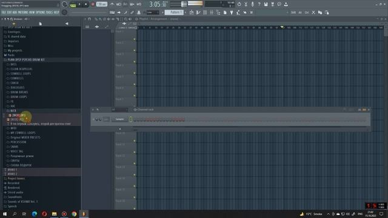Screen dimensions: 388x218
Task: Click the Play button in the transport
Action: coord(79,4)
